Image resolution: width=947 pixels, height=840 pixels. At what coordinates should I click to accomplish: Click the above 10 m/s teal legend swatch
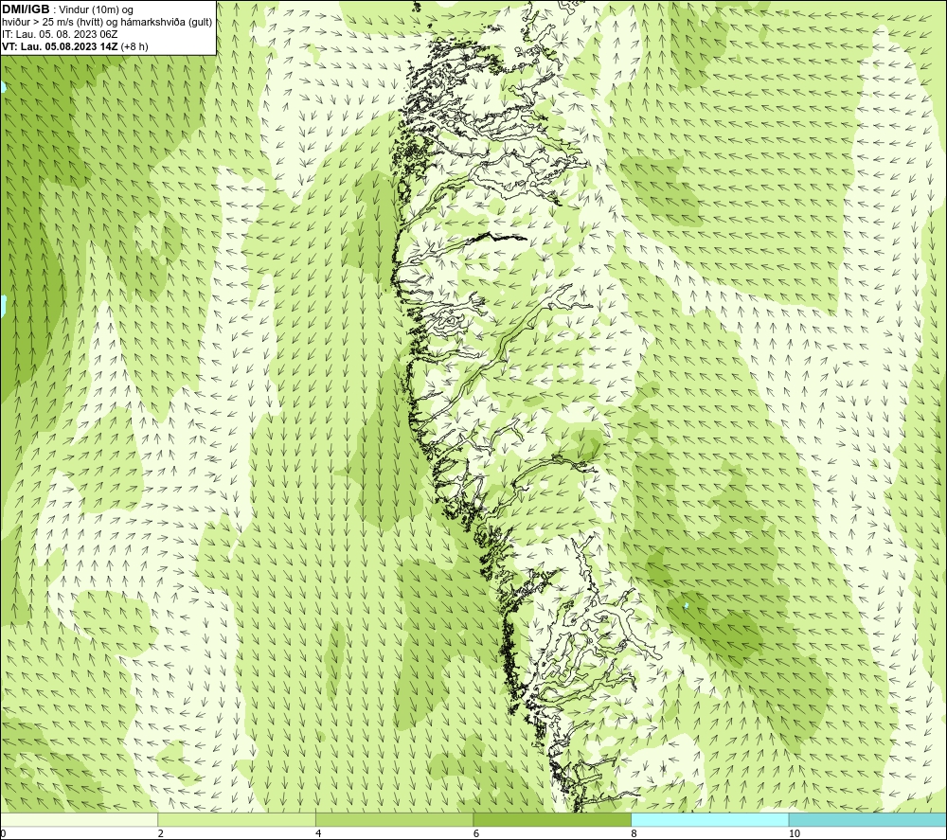(867, 819)
